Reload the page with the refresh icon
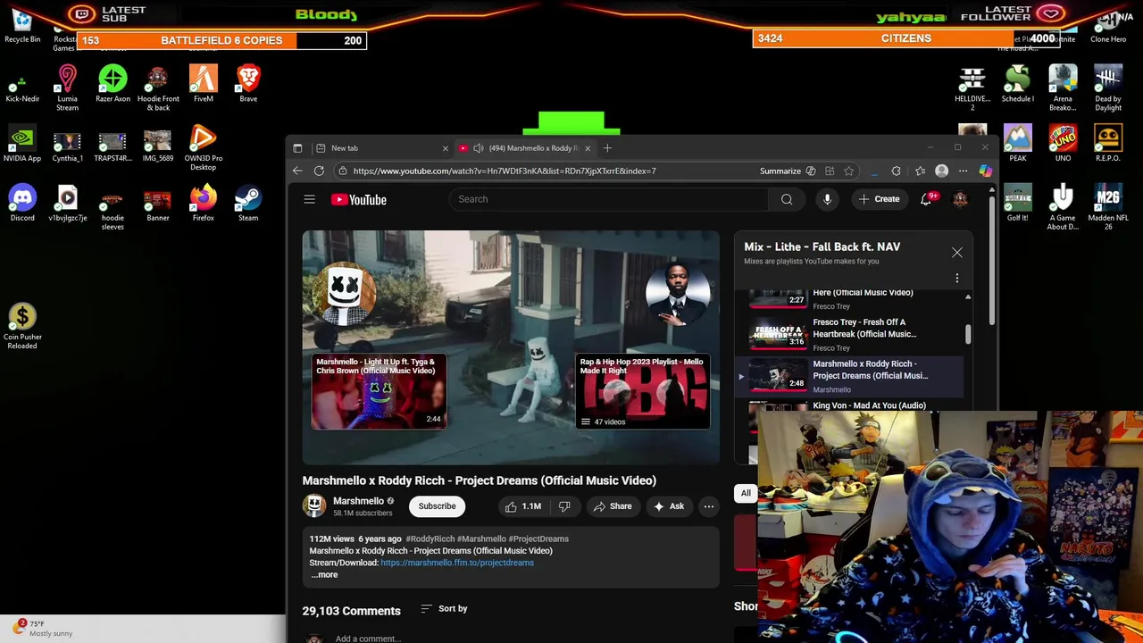Viewport: 1143px width, 643px height. click(x=319, y=171)
